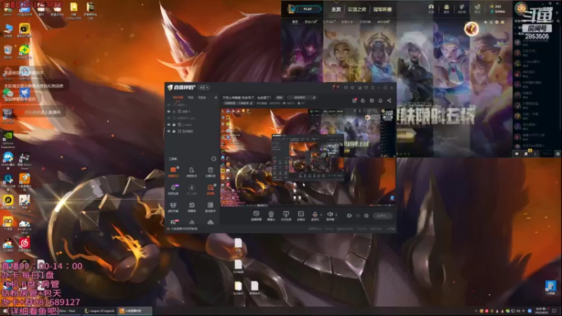Image resolution: width=562 pixels, height=316 pixels.
Task: Toggle visibility of the bottom source layer
Action: (169, 131)
